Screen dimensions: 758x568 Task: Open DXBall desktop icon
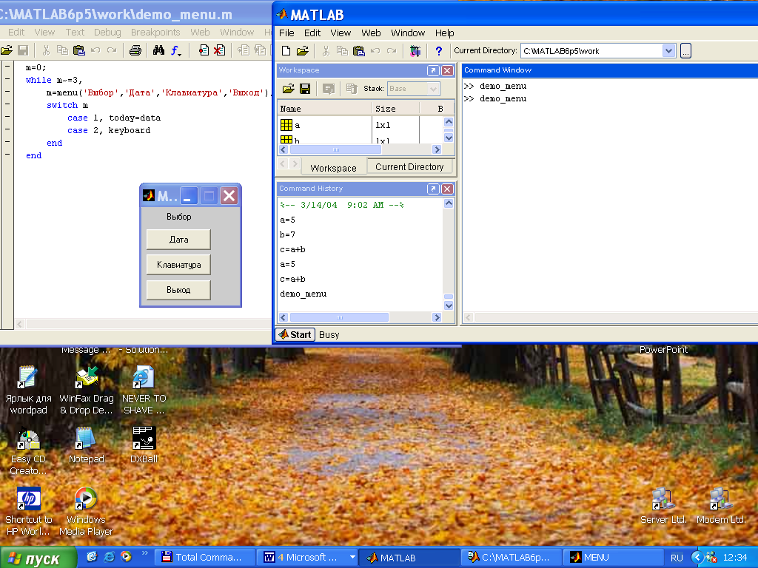pyautogui.click(x=144, y=445)
